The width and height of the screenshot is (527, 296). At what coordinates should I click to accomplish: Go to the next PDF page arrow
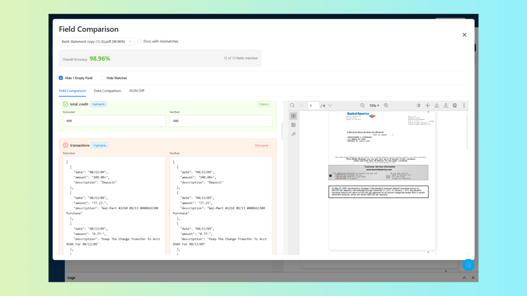(330, 105)
